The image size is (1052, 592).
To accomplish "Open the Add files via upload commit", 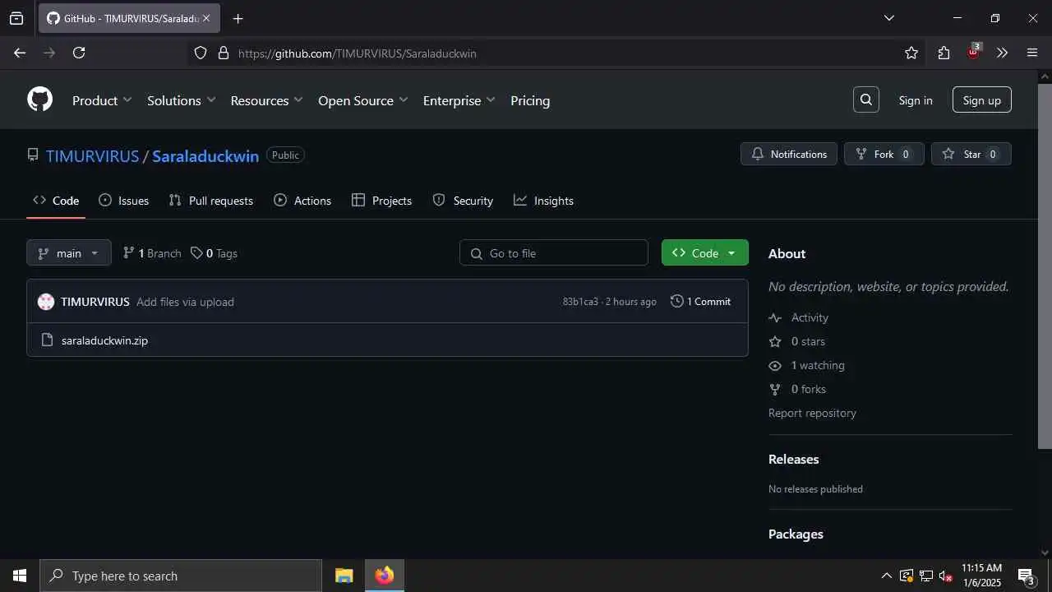I will 185,302.
